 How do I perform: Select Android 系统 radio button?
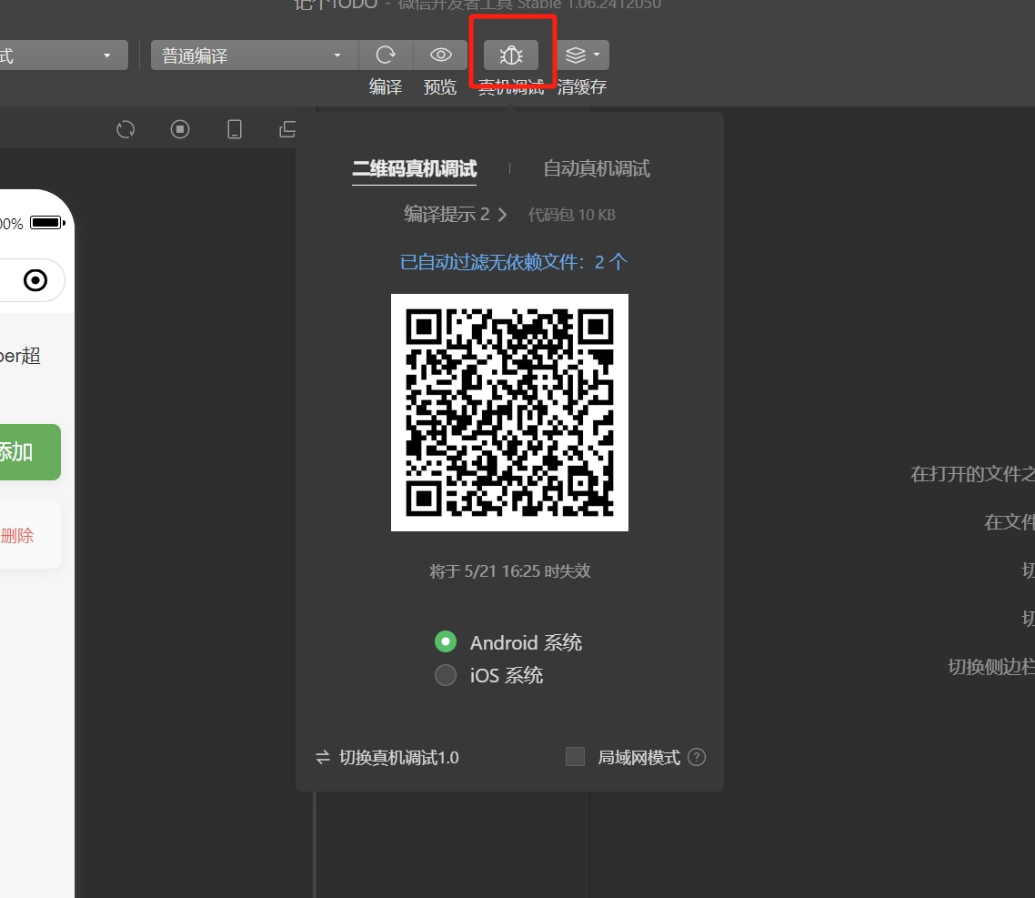(x=446, y=641)
